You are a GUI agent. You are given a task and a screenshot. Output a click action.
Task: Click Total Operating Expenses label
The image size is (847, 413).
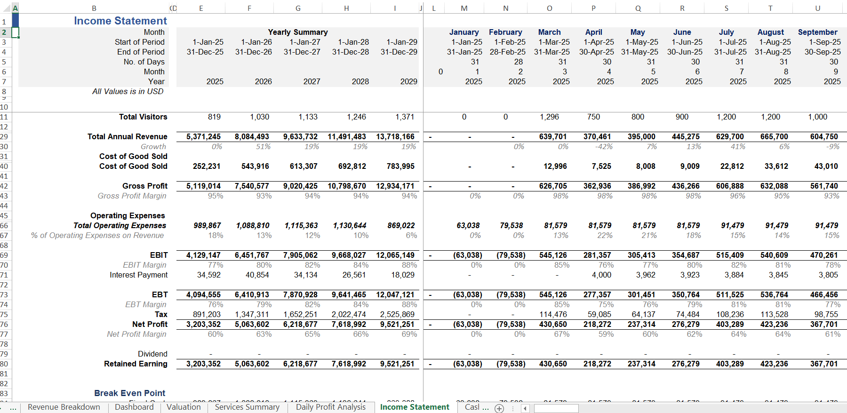tap(120, 225)
